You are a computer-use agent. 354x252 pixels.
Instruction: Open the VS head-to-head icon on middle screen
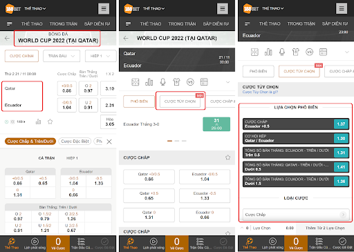click(x=190, y=82)
